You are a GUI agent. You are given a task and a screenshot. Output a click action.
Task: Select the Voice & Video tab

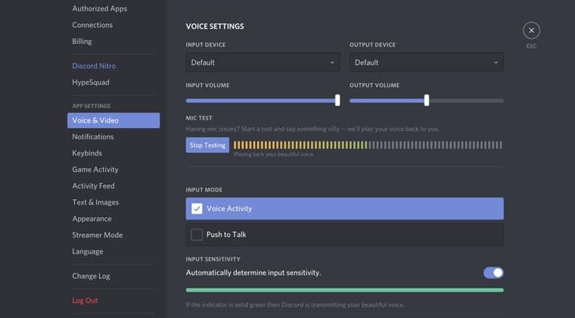point(95,120)
